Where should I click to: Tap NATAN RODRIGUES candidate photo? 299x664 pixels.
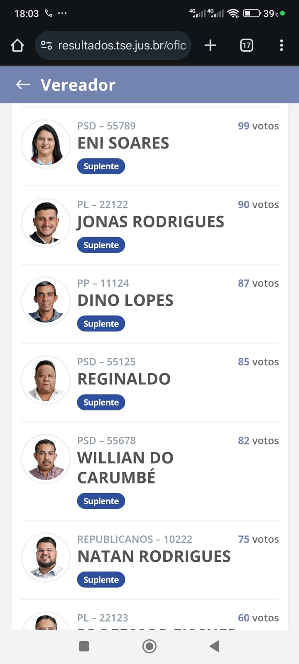coord(46,557)
